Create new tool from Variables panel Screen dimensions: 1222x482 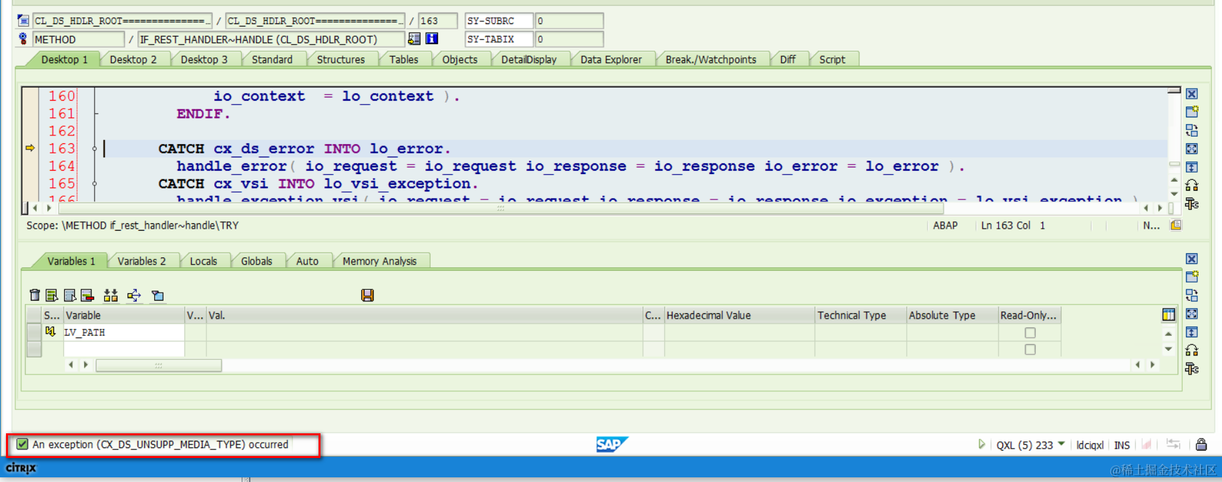click(1192, 277)
